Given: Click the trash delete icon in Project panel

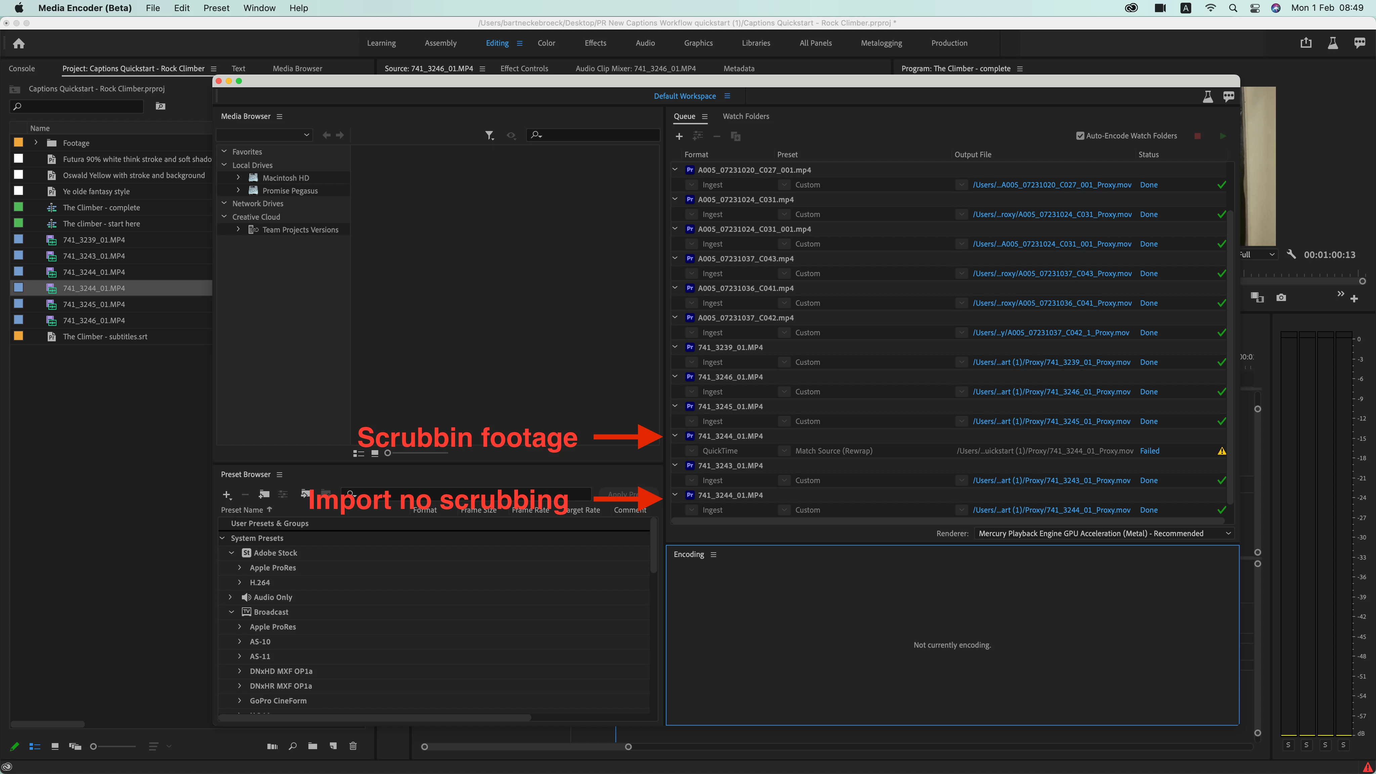Looking at the screenshot, I should (352, 746).
